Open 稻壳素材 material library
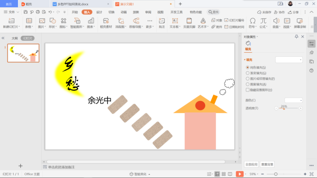The height and width of the screenshot is (178, 317). [x=106, y=21]
